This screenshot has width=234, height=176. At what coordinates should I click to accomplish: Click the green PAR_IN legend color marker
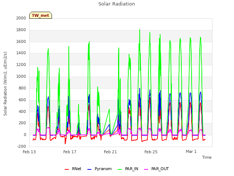(x=120, y=169)
